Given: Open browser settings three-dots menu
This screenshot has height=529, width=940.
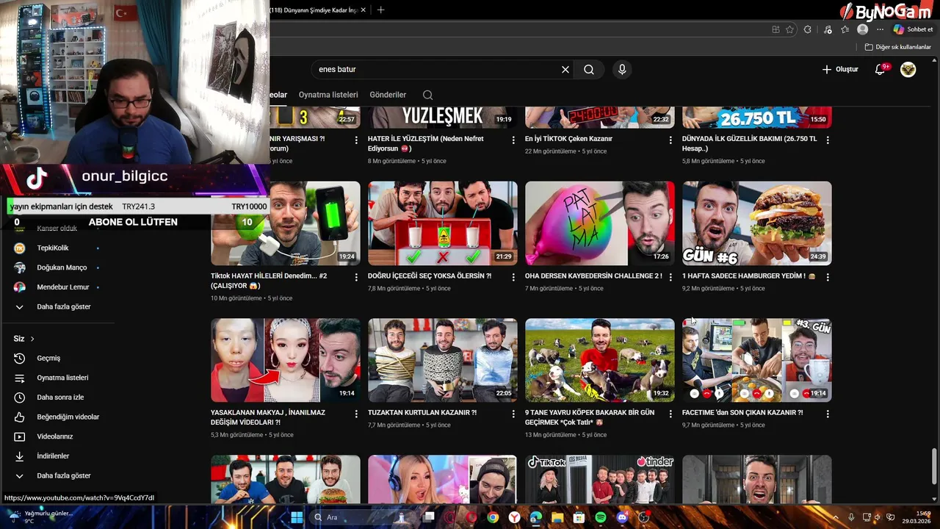Looking at the screenshot, I should click(880, 29).
